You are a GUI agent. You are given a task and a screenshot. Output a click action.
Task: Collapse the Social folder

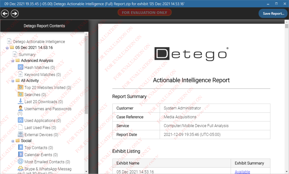13,141
